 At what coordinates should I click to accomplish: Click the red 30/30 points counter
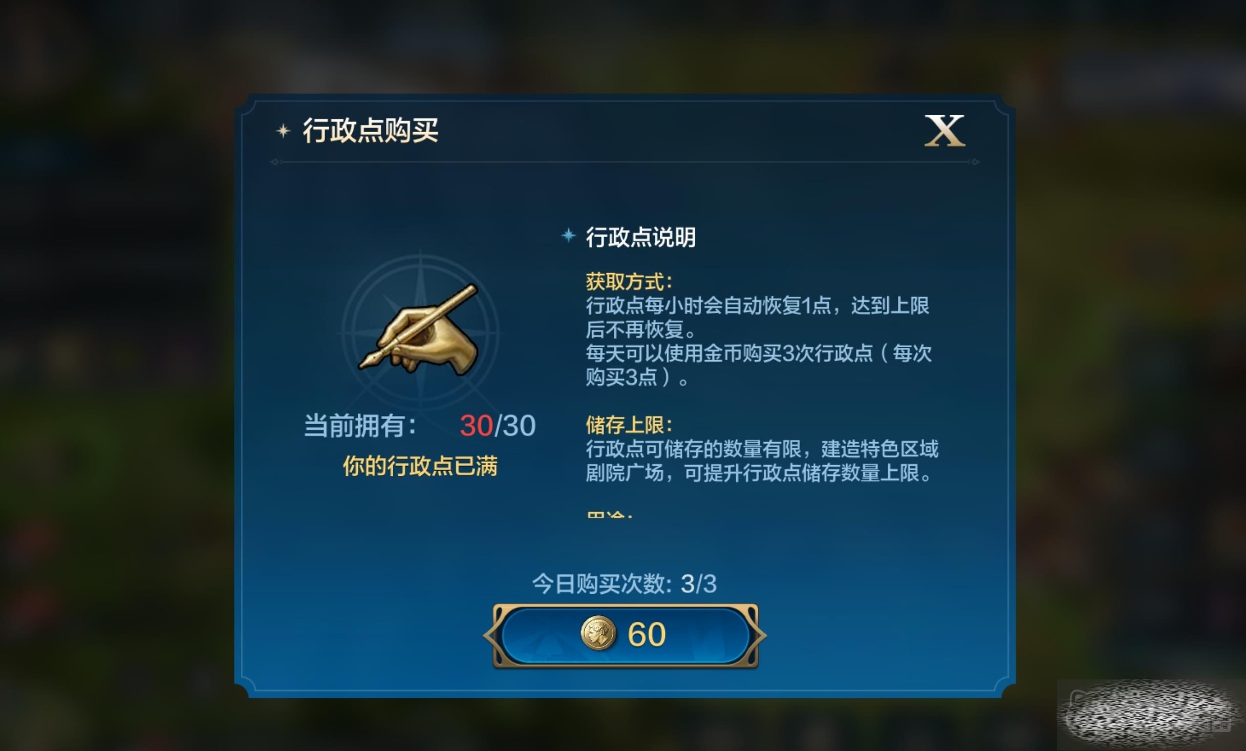[498, 425]
